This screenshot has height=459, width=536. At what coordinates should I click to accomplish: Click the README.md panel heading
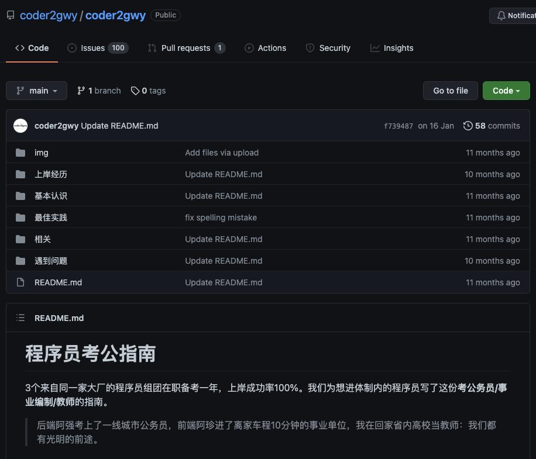coord(59,318)
